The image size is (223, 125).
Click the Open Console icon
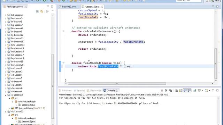(x=206, y=91)
